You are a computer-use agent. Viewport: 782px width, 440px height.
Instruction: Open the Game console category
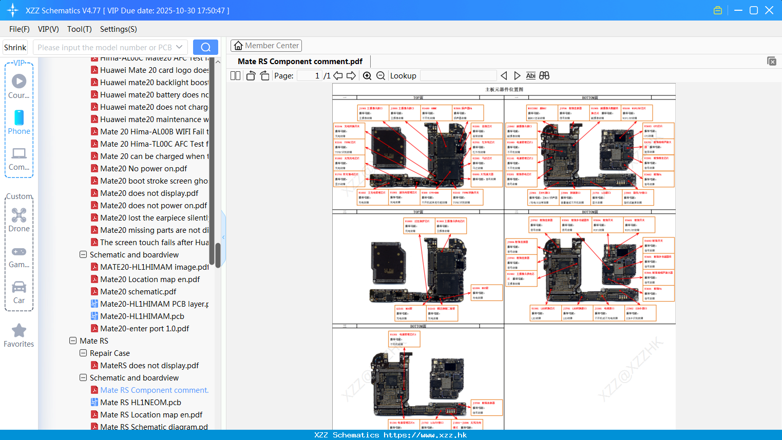click(x=19, y=256)
